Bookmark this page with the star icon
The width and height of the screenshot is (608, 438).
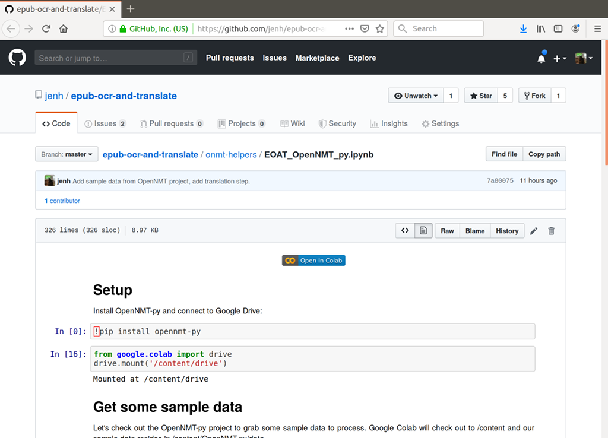coord(380,28)
